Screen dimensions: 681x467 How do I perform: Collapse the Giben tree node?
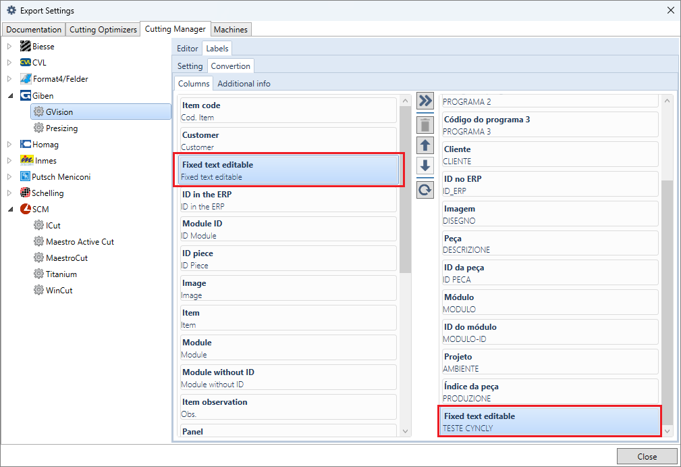click(10, 96)
